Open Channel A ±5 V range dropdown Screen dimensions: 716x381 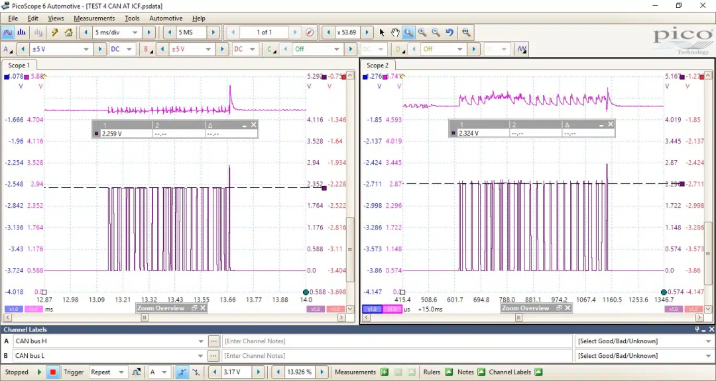86,49
